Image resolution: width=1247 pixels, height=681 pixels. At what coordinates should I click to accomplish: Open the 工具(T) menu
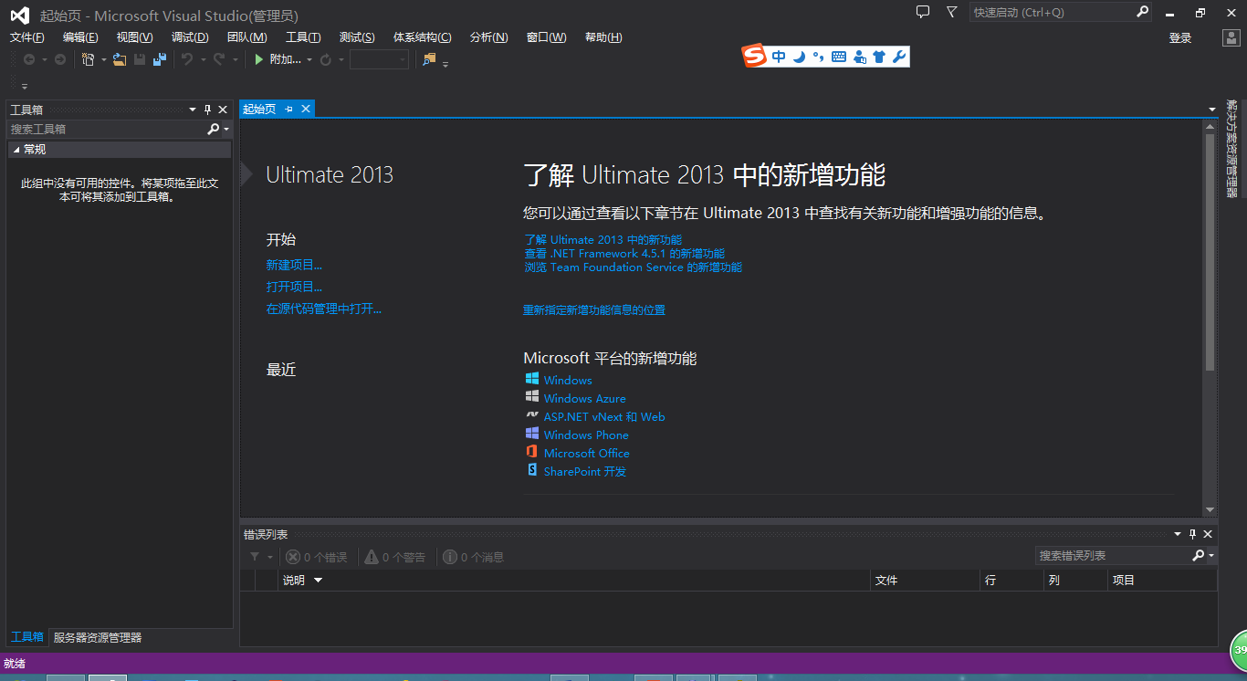click(x=303, y=37)
